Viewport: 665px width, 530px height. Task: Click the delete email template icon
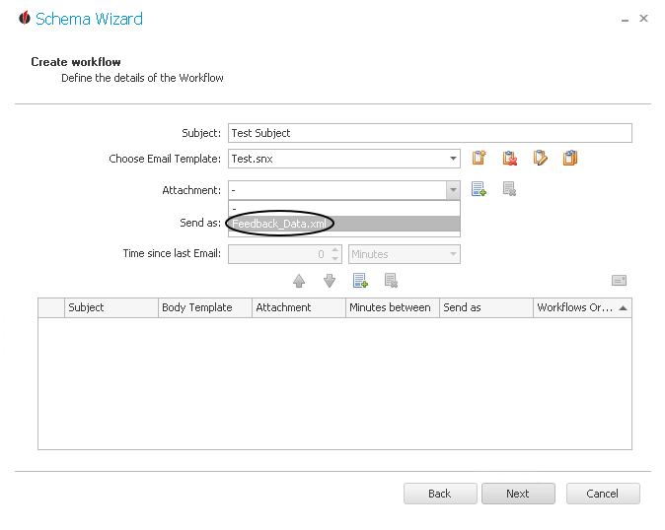(x=509, y=158)
